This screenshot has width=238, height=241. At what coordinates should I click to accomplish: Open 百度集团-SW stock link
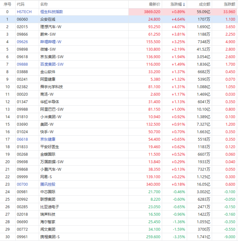pyautogui.click(x=52, y=64)
